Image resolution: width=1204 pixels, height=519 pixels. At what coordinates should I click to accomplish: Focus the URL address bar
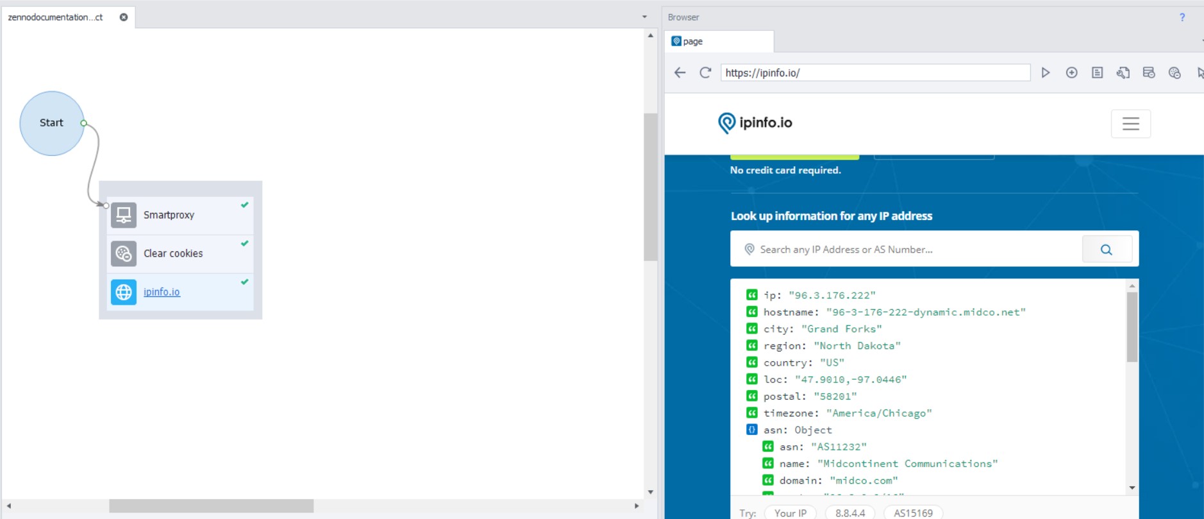coord(875,72)
